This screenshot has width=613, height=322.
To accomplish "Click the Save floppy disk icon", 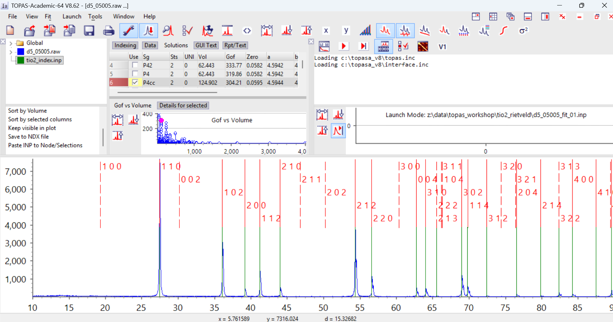I will coord(89,31).
